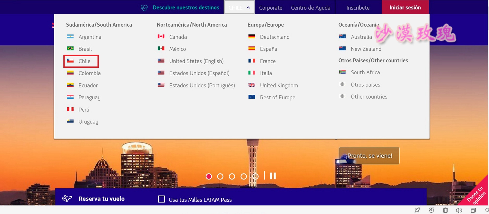Click the Italia flag icon
This screenshot has width=489, height=214.
point(252,73)
